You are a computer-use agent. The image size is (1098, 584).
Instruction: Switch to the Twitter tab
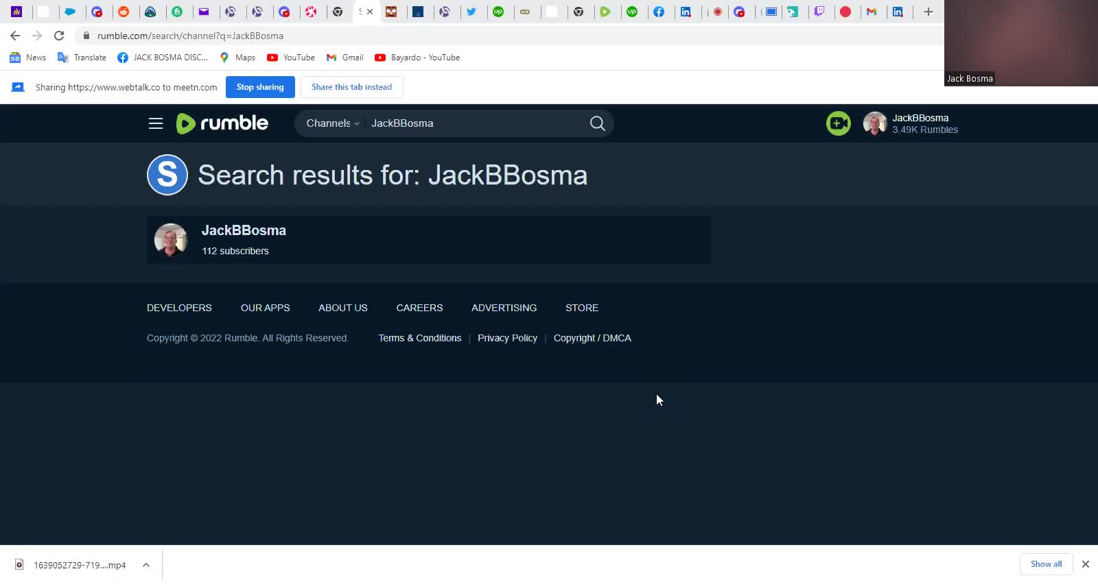click(471, 12)
